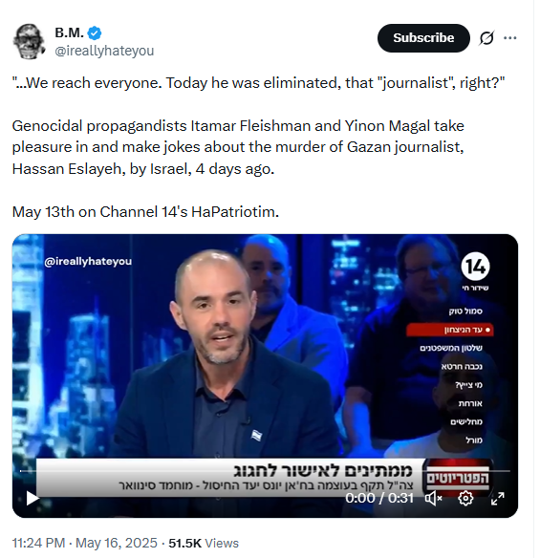This screenshot has height=558, width=540.
Task: Click the red הפטריוטים show logo
Action: point(458,477)
